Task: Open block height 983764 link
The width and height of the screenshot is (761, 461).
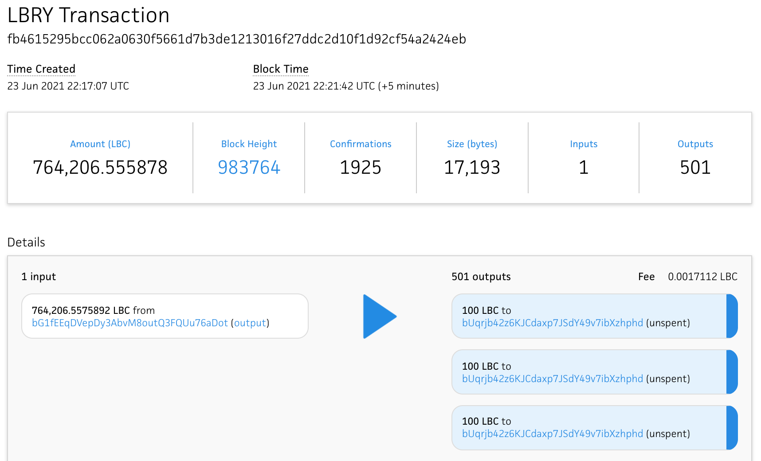Action: (249, 168)
